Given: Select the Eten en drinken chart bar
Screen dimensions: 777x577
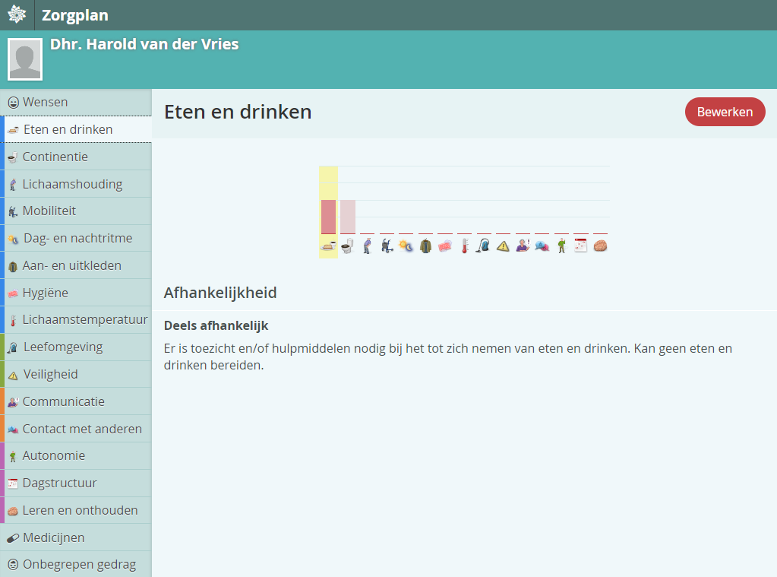Looking at the screenshot, I should pyautogui.click(x=328, y=217).
